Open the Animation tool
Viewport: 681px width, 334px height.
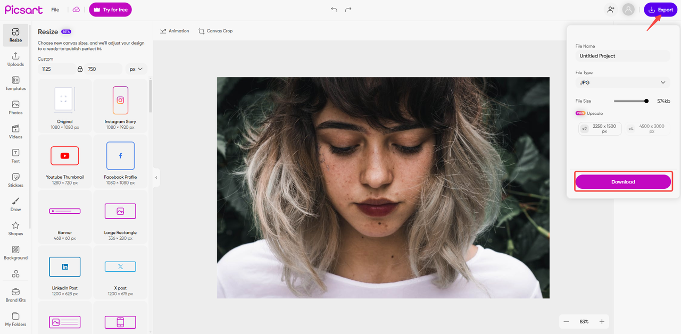(174, 31)
